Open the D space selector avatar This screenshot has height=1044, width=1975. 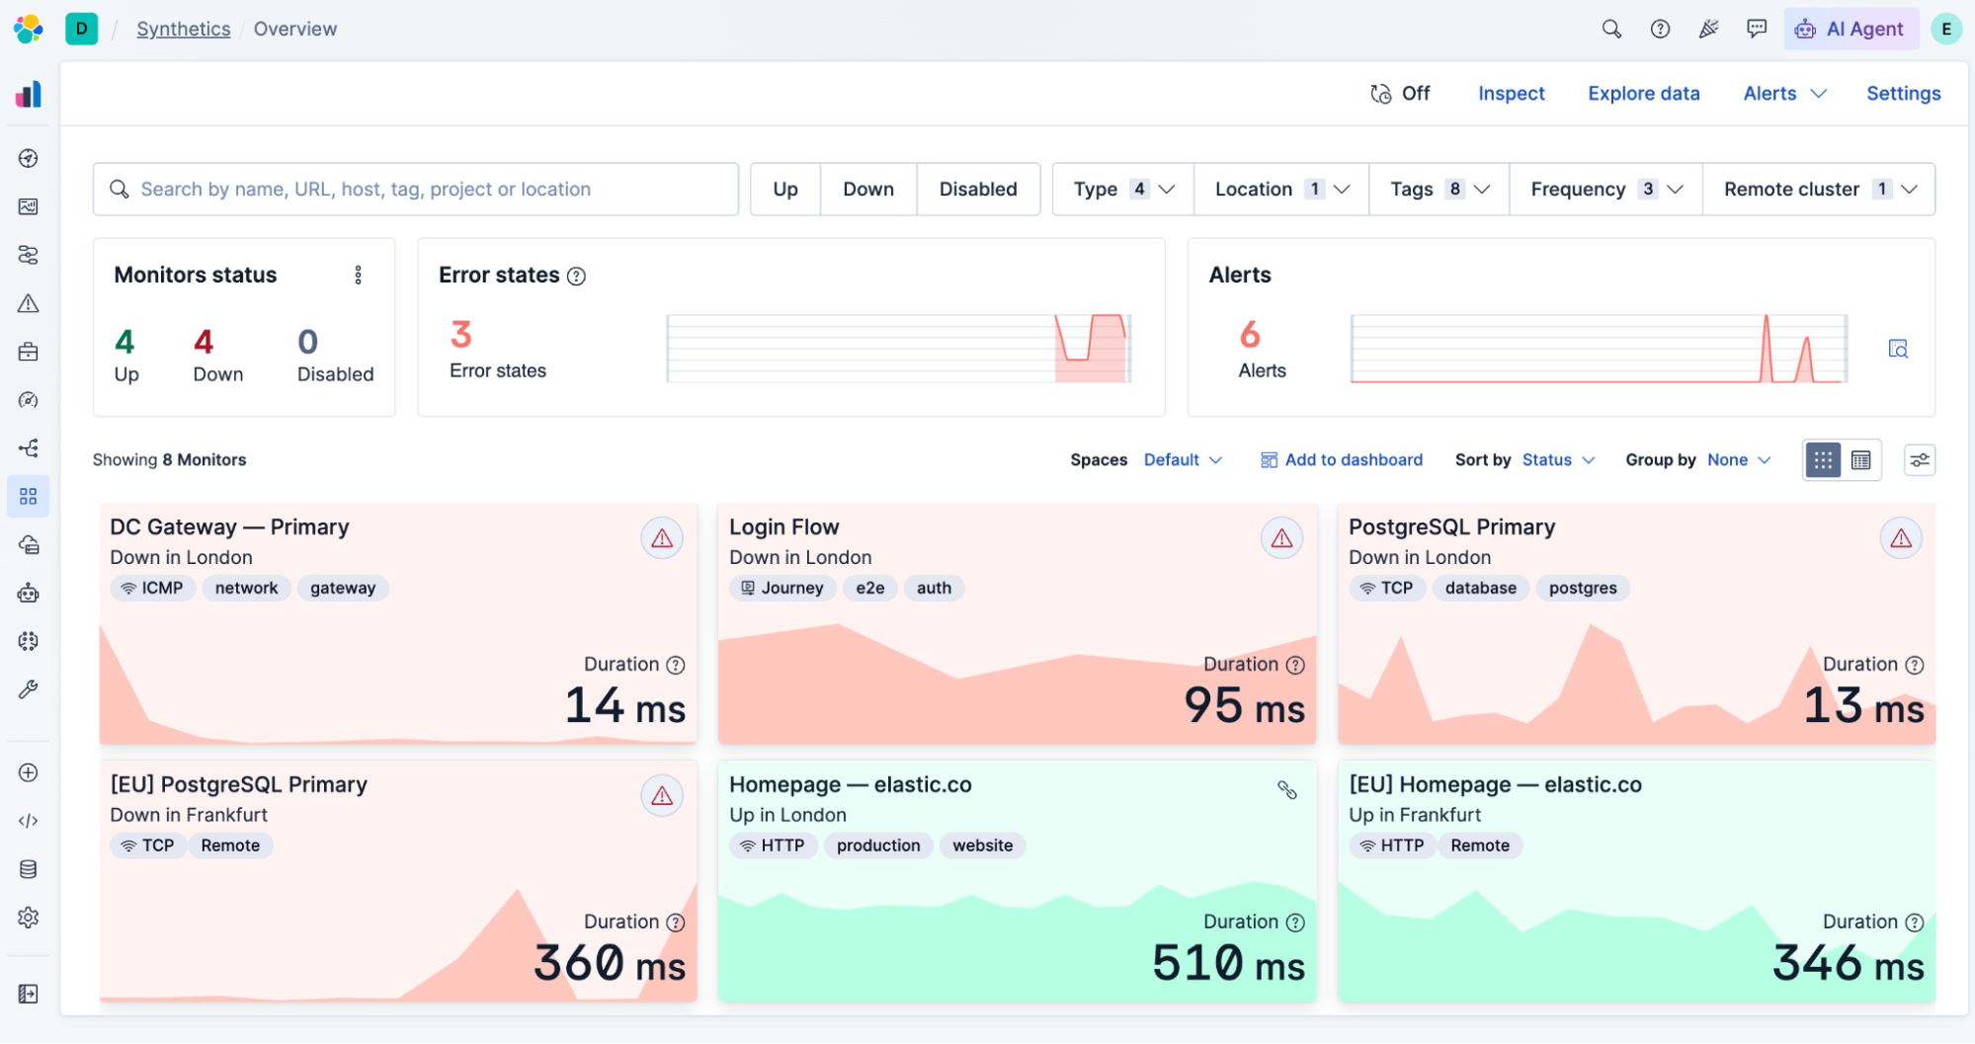point(82,29)
